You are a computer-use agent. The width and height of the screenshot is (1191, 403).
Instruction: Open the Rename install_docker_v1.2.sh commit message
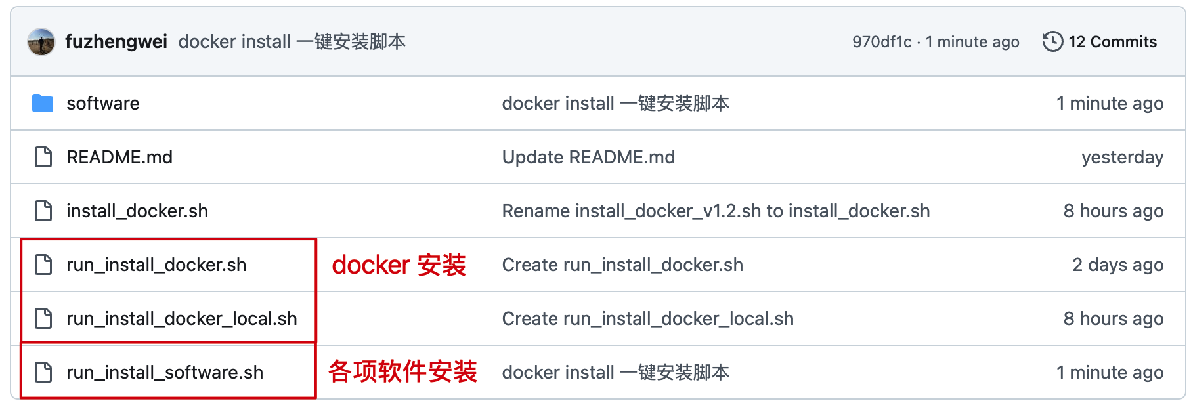[x=716, y=211]
